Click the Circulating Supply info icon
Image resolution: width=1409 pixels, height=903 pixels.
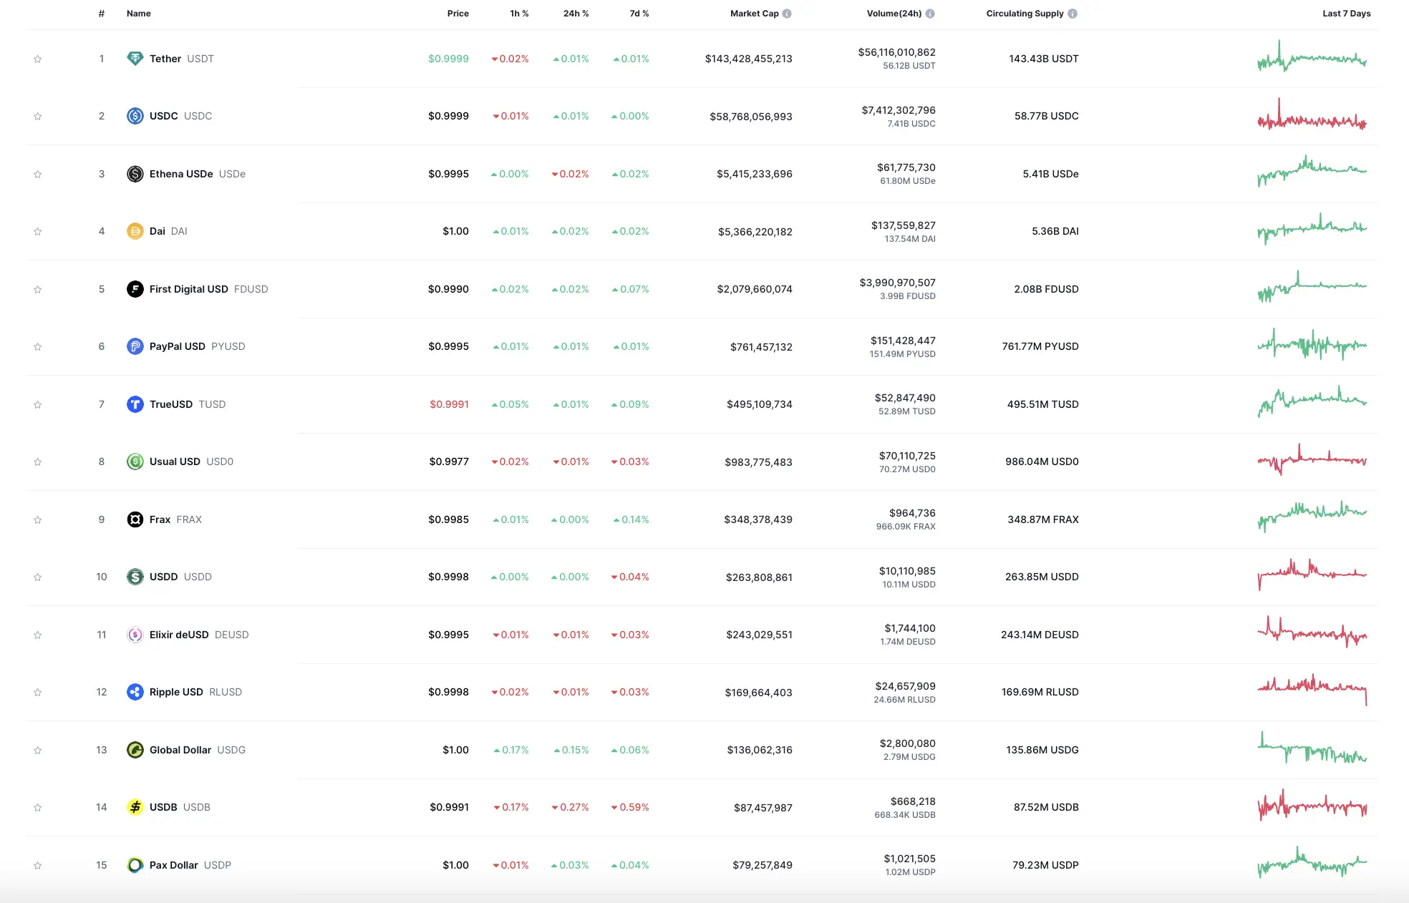(x=1073, y=14)
